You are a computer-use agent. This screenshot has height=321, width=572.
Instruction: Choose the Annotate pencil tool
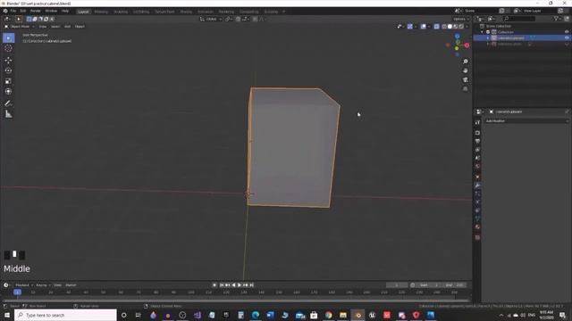(x=8, y=103)
